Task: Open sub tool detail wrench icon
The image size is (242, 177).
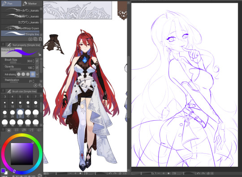Action: 40,85
